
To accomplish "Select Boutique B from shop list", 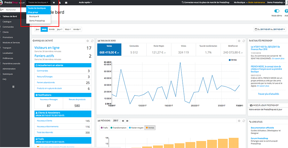I will click(34, 16).
